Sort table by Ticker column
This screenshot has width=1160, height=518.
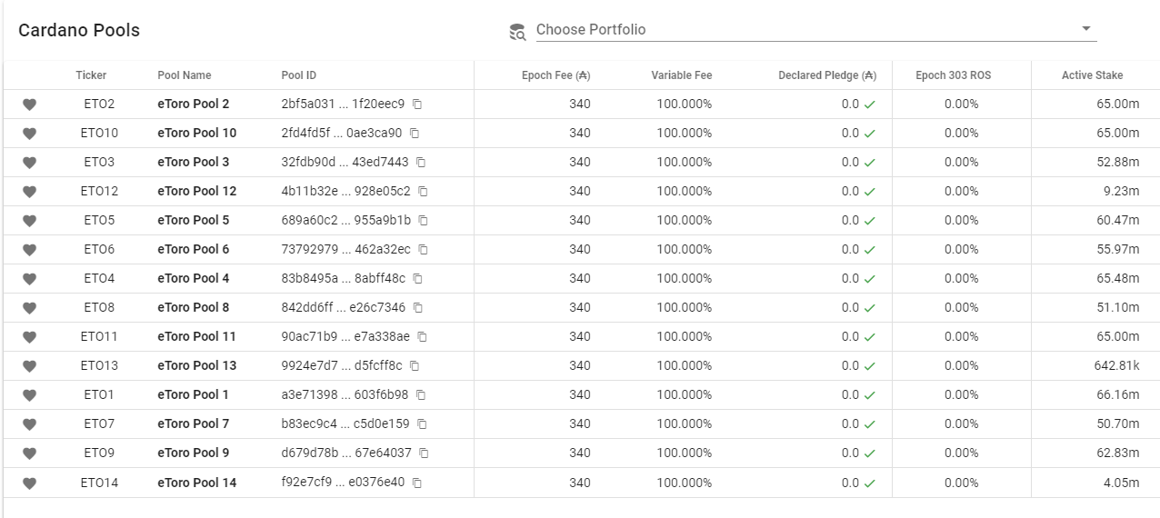click(x=91, y=75)
